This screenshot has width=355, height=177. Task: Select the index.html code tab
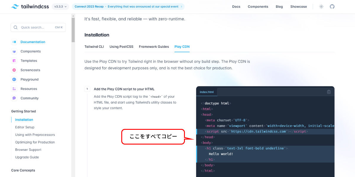206,92
